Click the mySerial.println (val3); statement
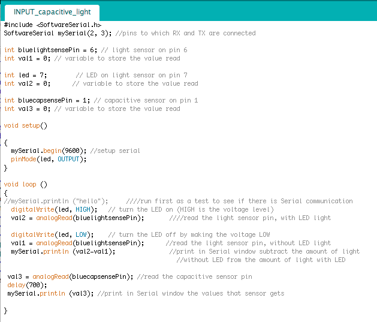Screen dimensions: 377x322 (x=50, y=294)
